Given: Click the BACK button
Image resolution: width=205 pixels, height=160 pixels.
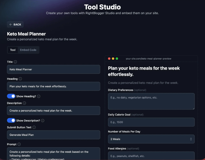Looking at the screenshot, I should [x=15, y=25].
